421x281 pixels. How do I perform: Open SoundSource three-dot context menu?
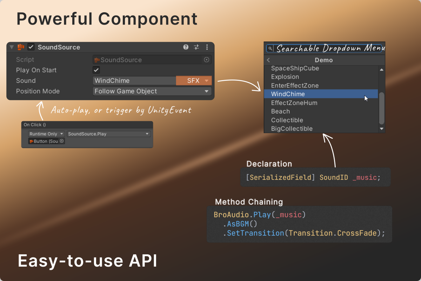click(x=207, y=47)
